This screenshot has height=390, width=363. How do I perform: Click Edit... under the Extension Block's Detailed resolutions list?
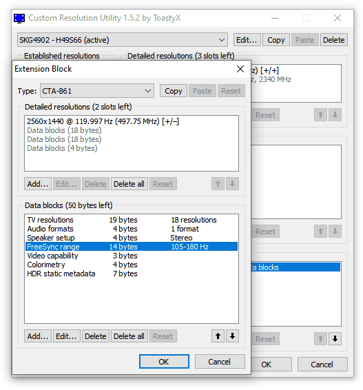click(66, 184)
